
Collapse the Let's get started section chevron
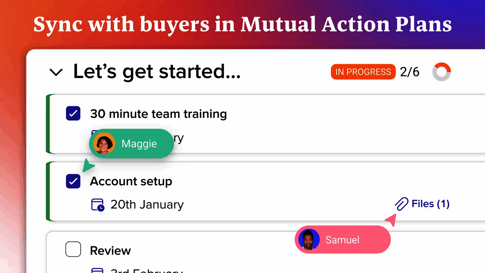[56, 72]
